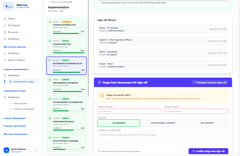Choose the Go Signoff decision

119,123
